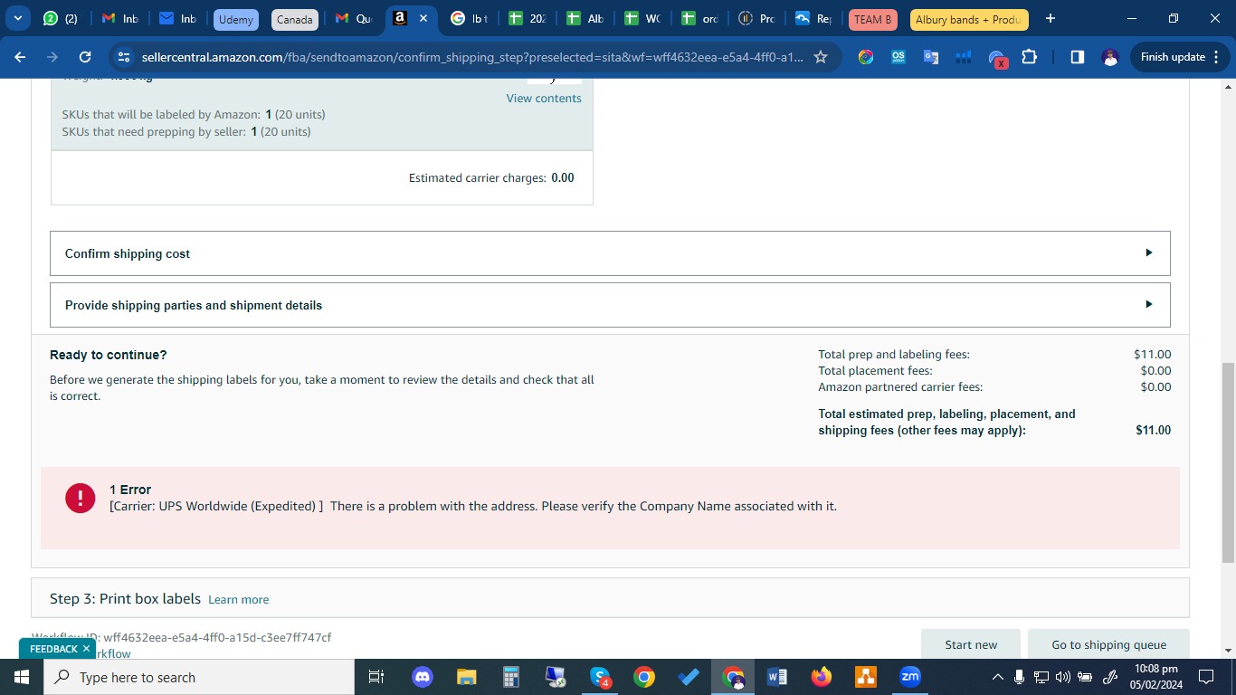Image resolution: width=1236 pixels, height=695 pixels.
Task: Open Discord from the taskbar
Action: click(x=422, y=677)
